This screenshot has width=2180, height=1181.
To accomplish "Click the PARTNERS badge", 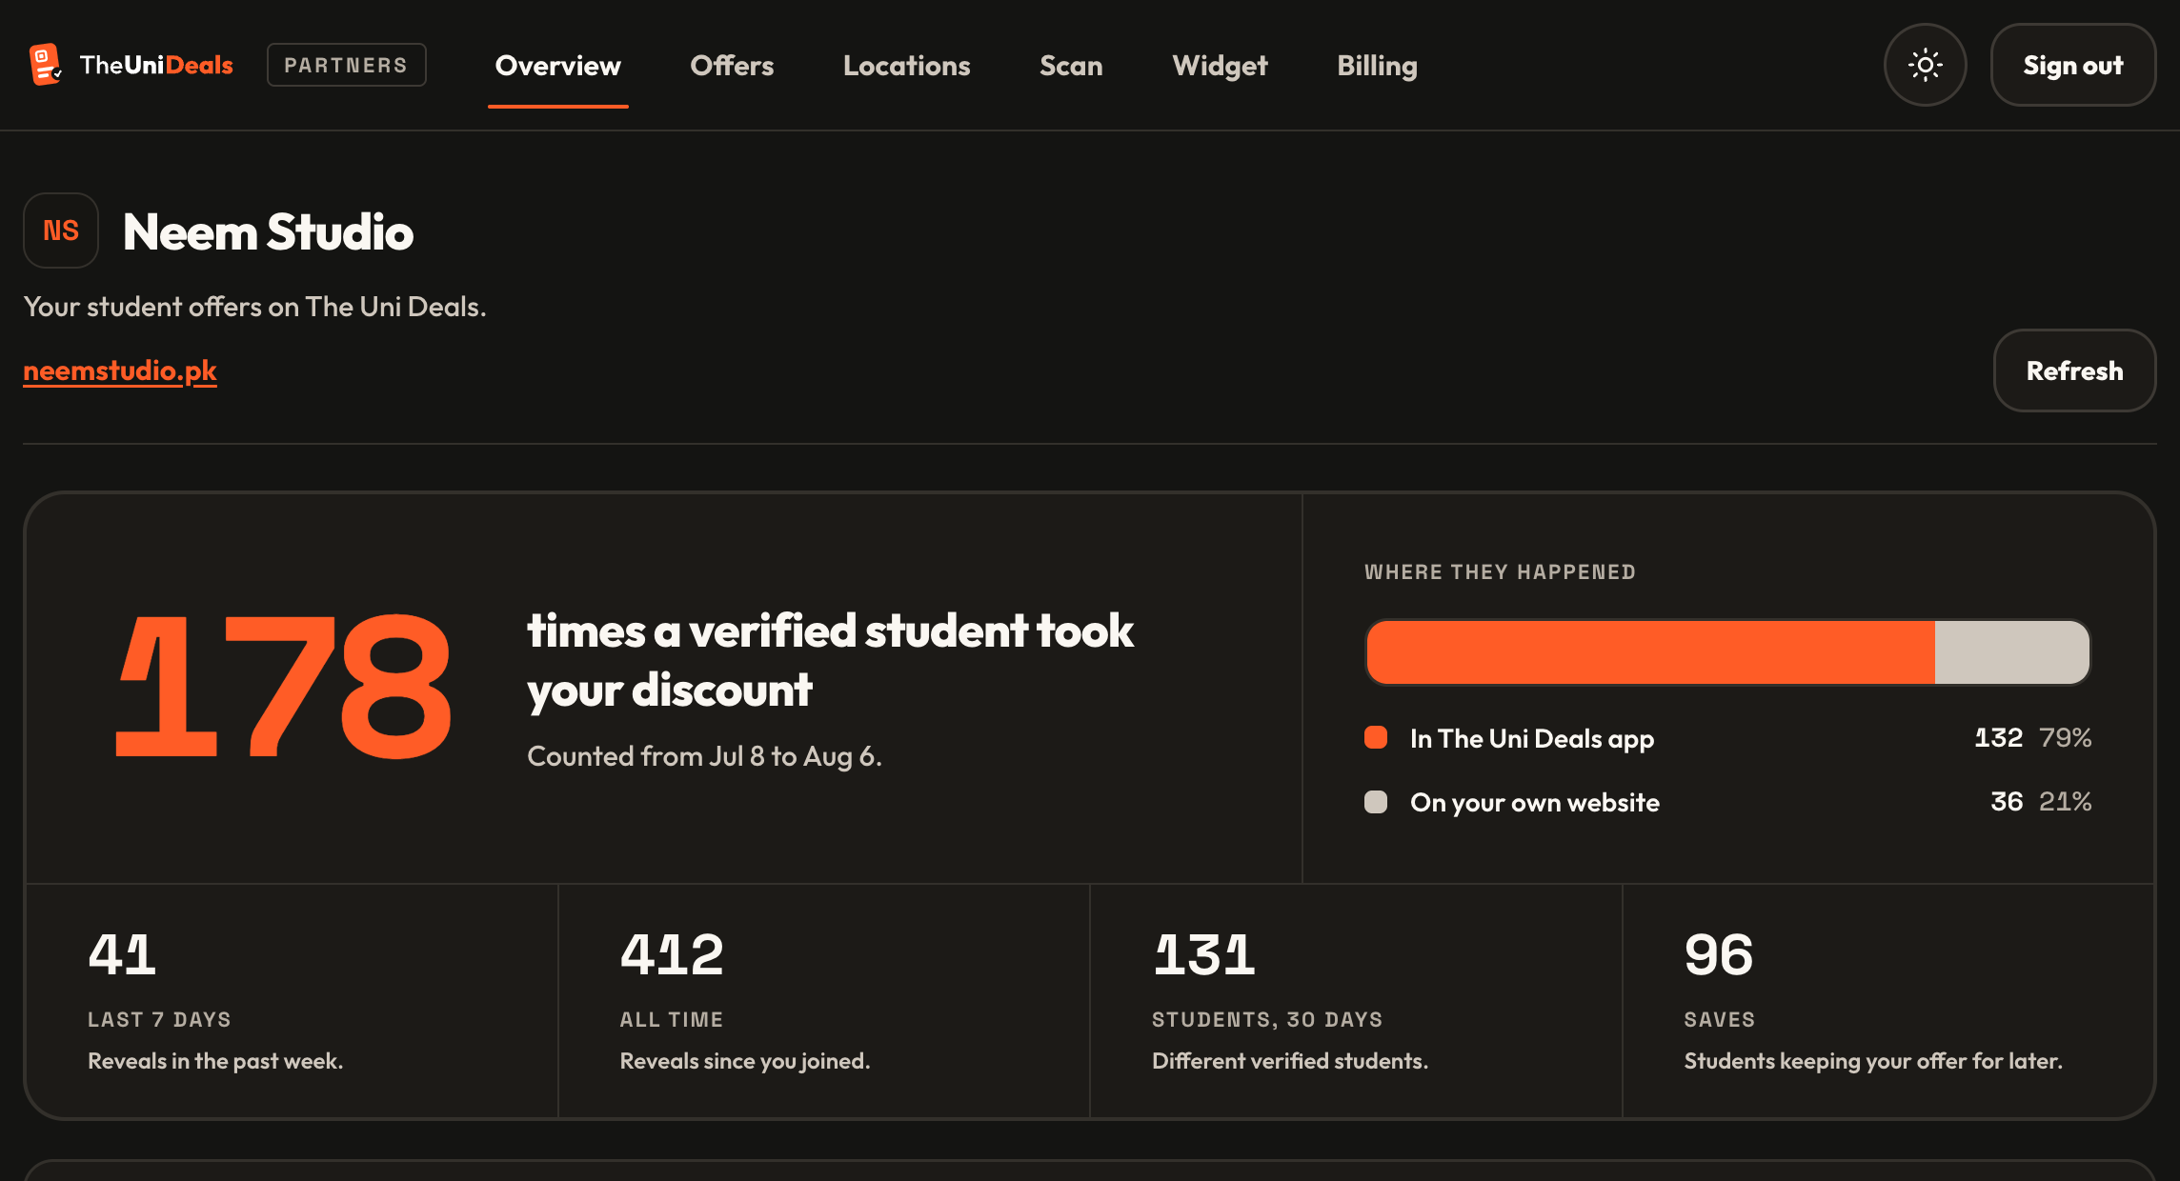I will [346, 65].
